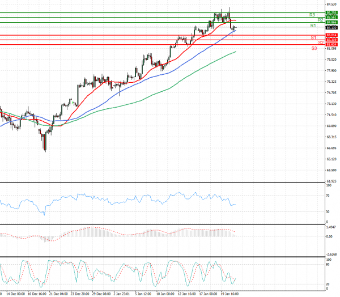Select the green 84.866 price tag
The height and width of the screenshot is (297, 340).
click(x=331, y=22)
